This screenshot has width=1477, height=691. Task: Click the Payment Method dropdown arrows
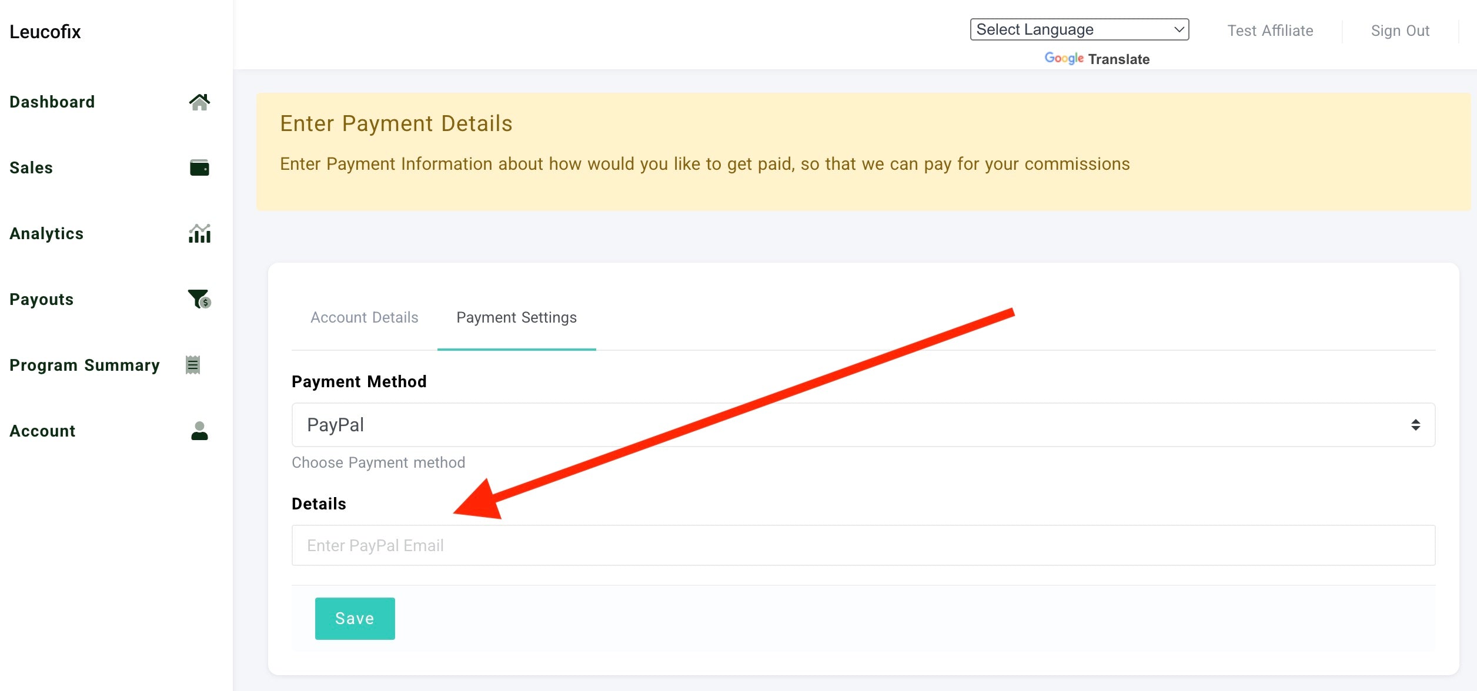pos(1415,425)
